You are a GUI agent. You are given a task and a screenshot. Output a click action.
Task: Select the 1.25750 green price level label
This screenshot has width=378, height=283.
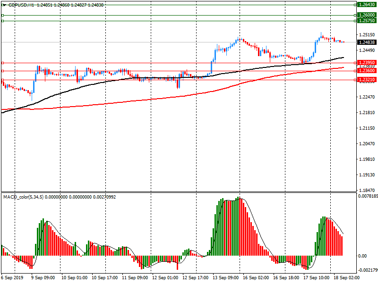coord(367,21)
